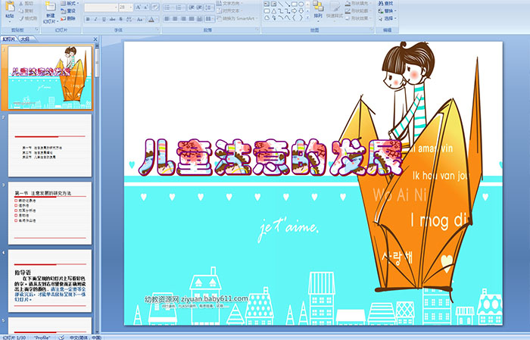Open the Columns dropdown in Paragraph group

pyautogui.click(x=210, y=19)
